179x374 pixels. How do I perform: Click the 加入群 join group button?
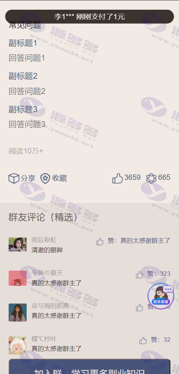coord(90,366)
